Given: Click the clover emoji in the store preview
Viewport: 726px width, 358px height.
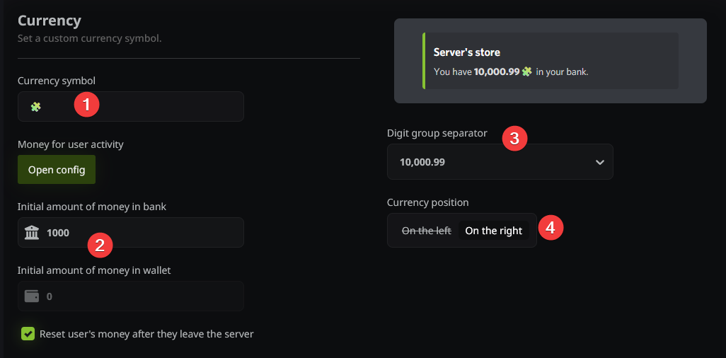Looking at the screenshot, I should (526, 71).
